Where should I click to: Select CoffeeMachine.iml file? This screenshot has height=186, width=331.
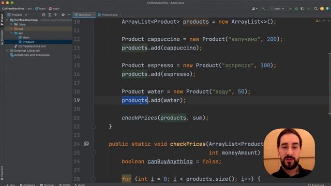coord(30,46)
